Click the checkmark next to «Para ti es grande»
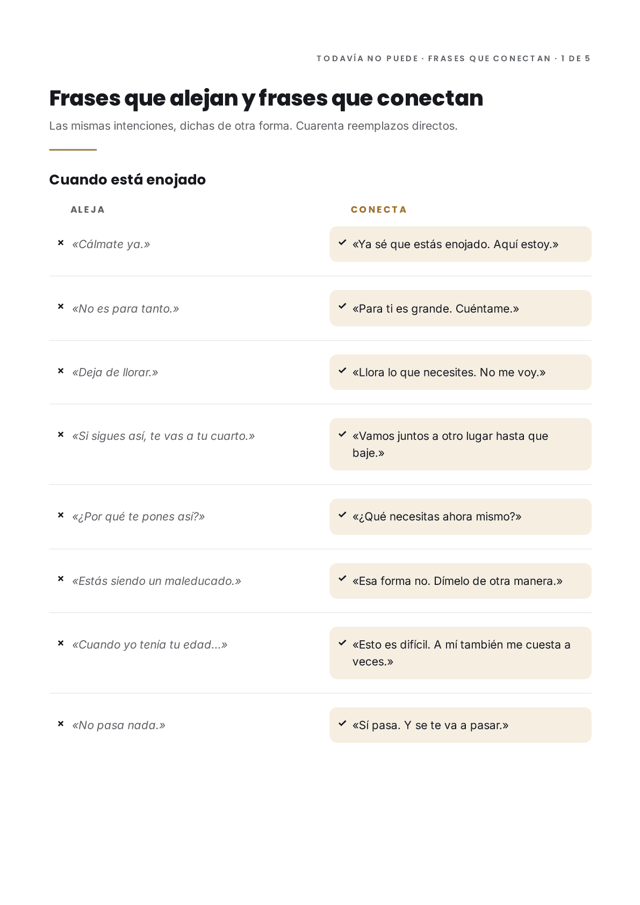 [x=342, y=307]
